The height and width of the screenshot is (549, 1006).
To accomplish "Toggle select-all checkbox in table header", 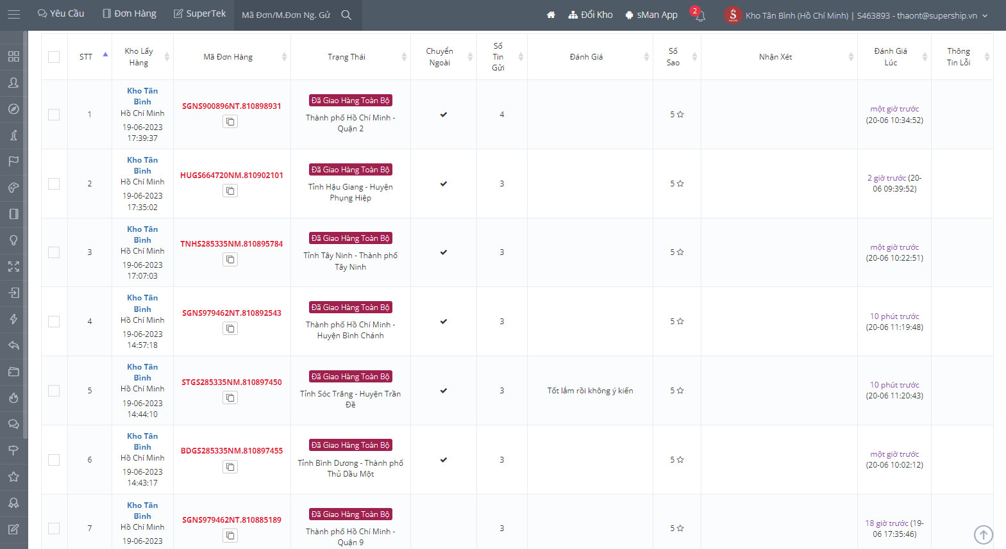I will 54,57.
